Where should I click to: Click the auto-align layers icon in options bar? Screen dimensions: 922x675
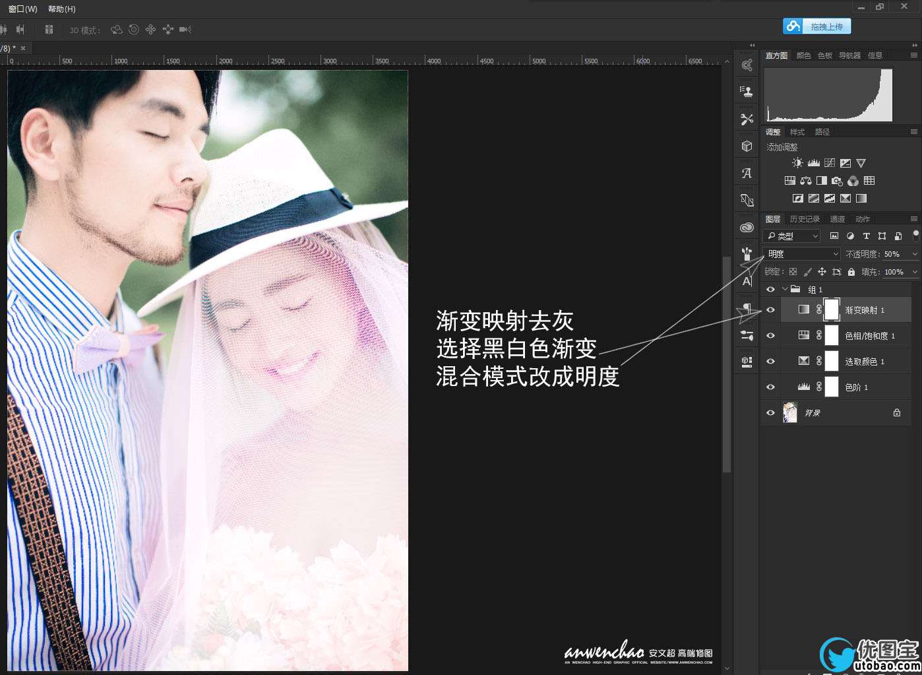point(49,29)
